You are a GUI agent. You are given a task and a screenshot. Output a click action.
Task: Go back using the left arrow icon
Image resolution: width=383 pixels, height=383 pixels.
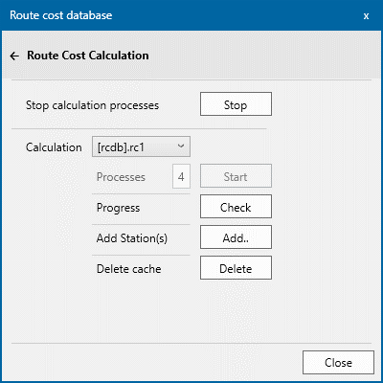point(14,56)
